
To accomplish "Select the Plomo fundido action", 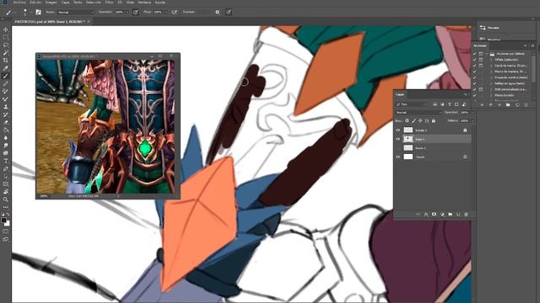I will 505,95.
